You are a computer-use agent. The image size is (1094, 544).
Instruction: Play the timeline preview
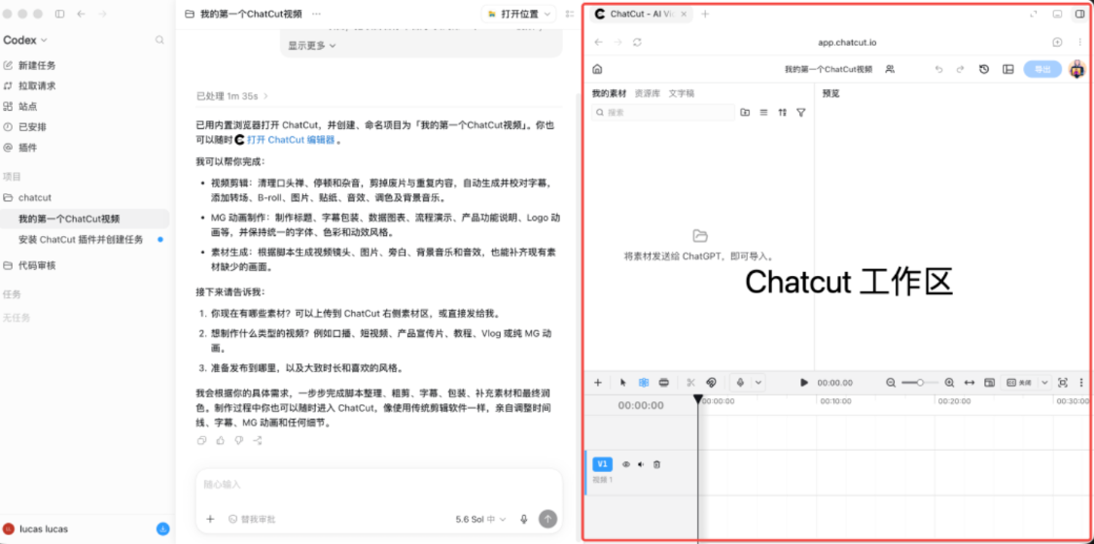tap(804, 383)
